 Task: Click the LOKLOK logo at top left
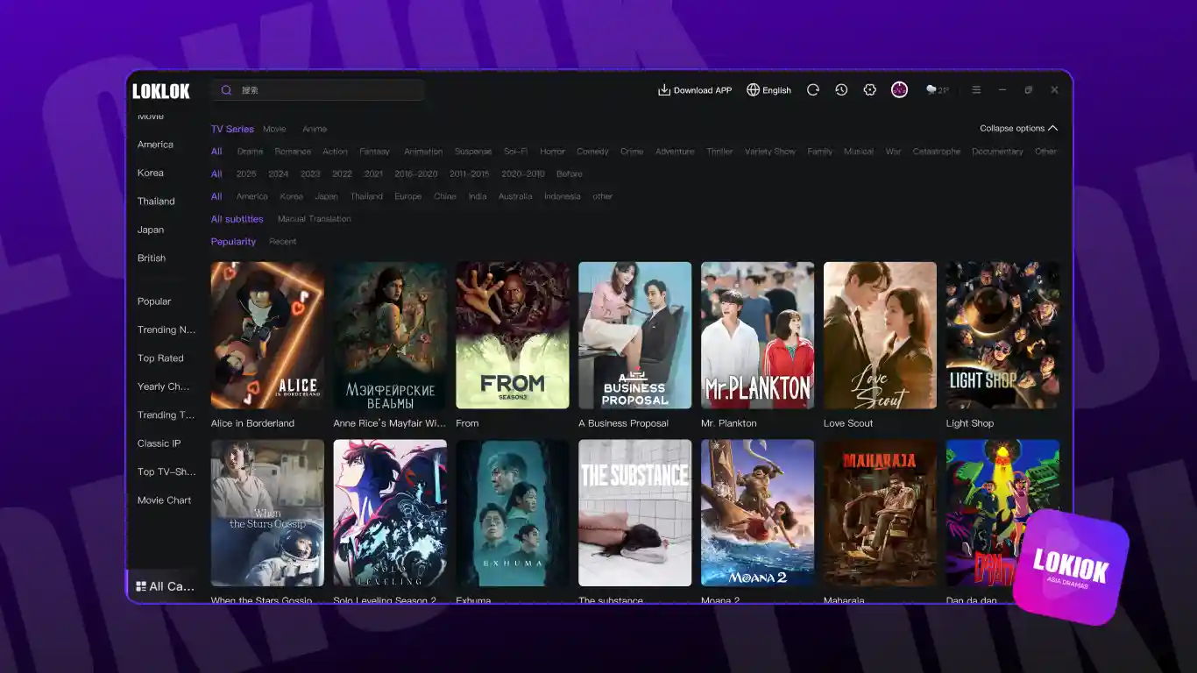click(161, 91)
